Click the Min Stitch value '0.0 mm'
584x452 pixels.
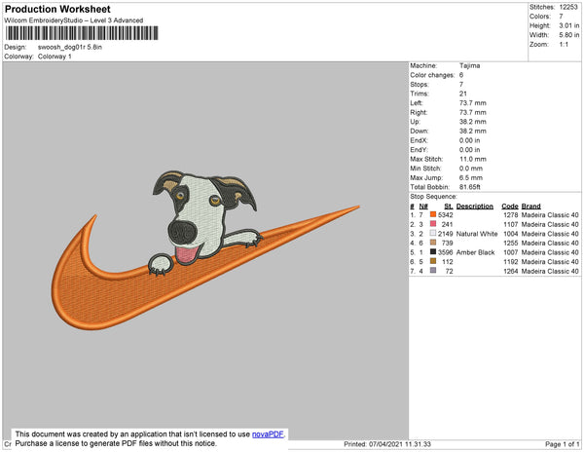(471, 169)
